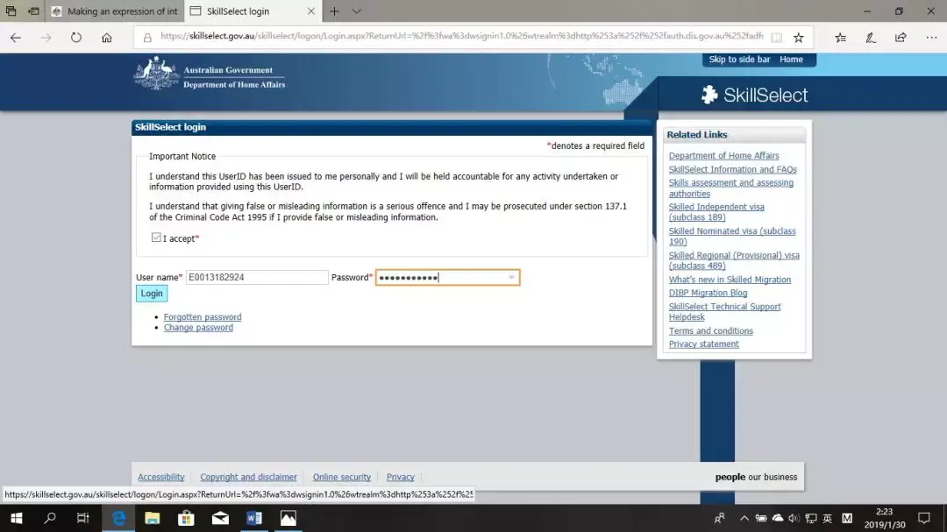Click Skip to side bar link
This screenshot has height=532, width=947.
tap(739, 60)
